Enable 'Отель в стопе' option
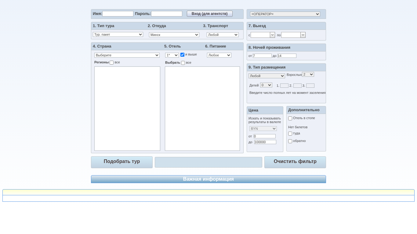Image resolution: width=417 pixels, height=234 pixels. 290,119
